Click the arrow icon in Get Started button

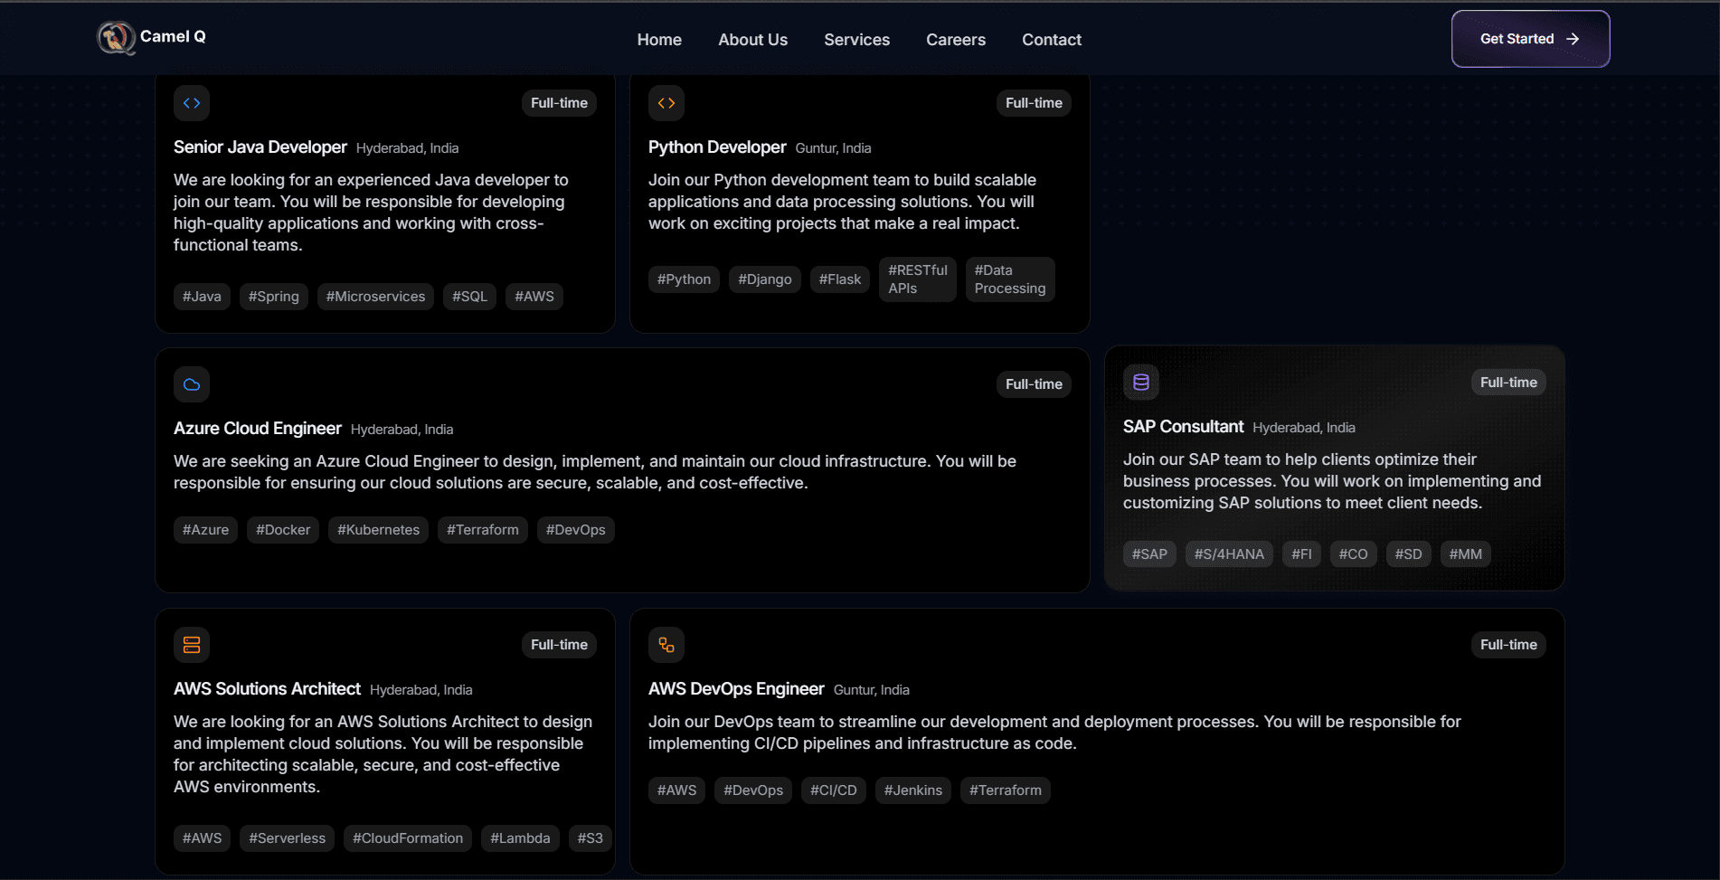1573,39
